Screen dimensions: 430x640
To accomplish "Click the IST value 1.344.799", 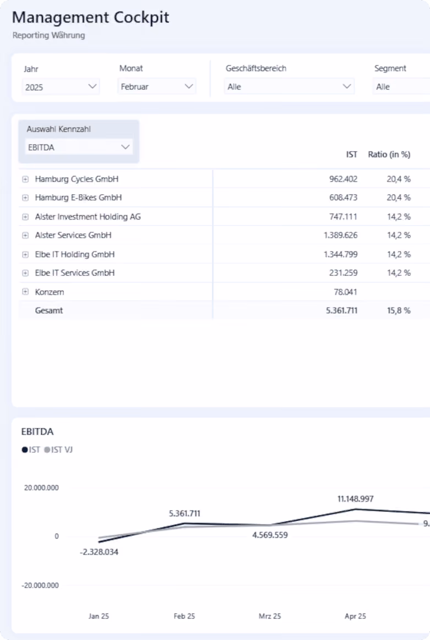I will coord(340,254).
